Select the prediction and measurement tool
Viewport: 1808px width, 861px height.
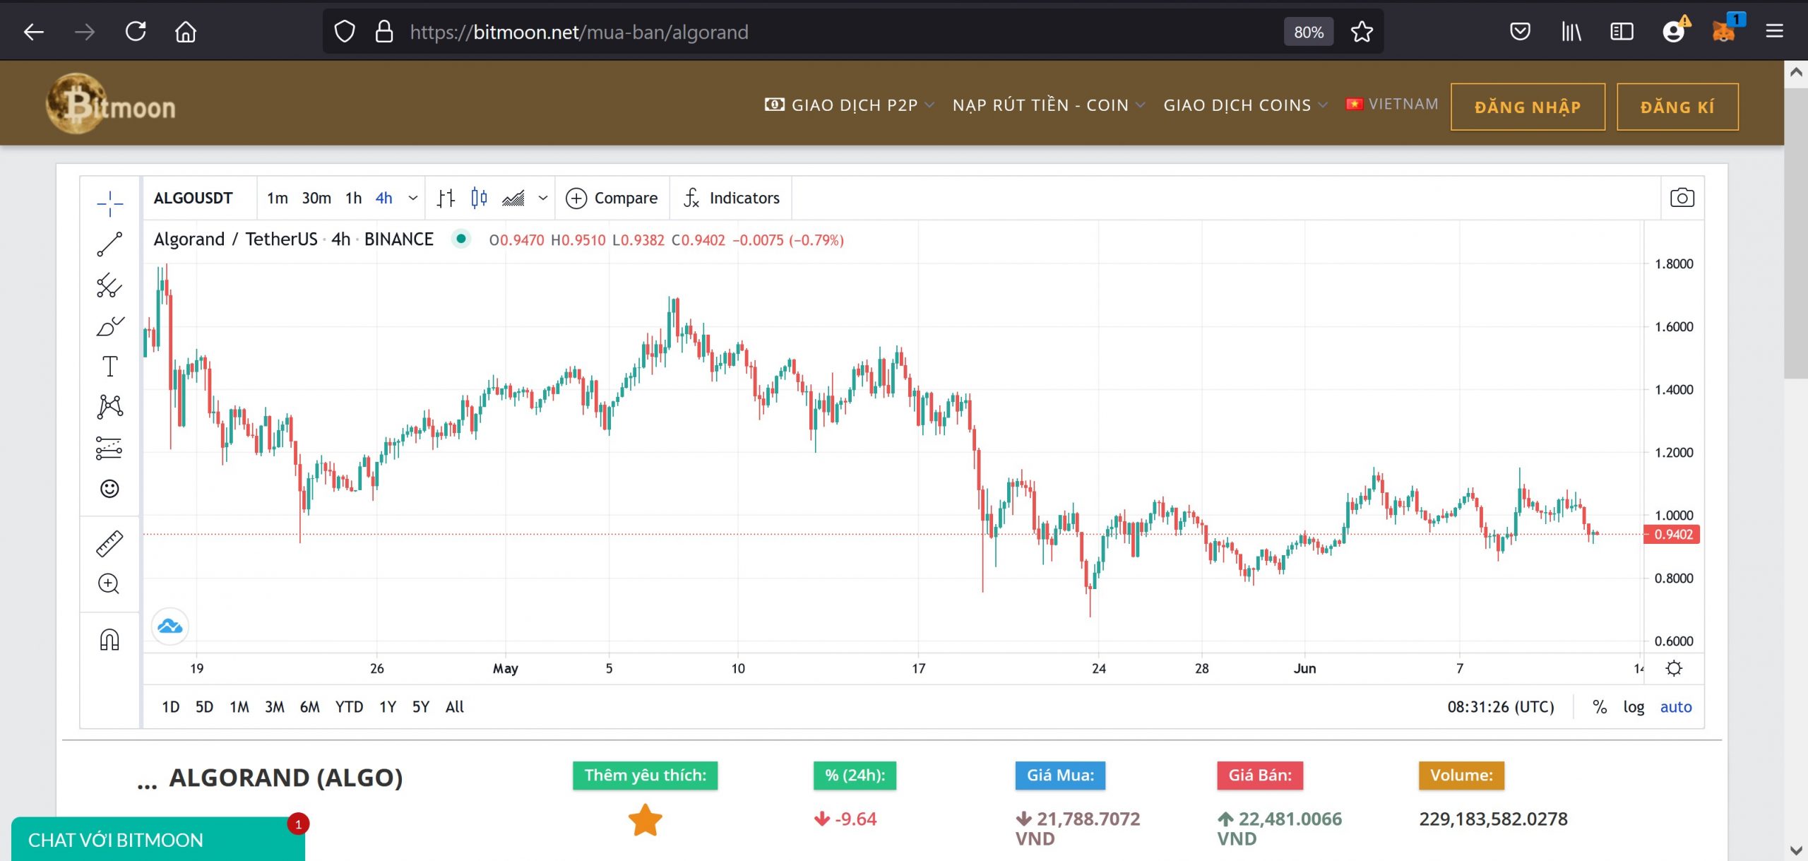(109, 448)
